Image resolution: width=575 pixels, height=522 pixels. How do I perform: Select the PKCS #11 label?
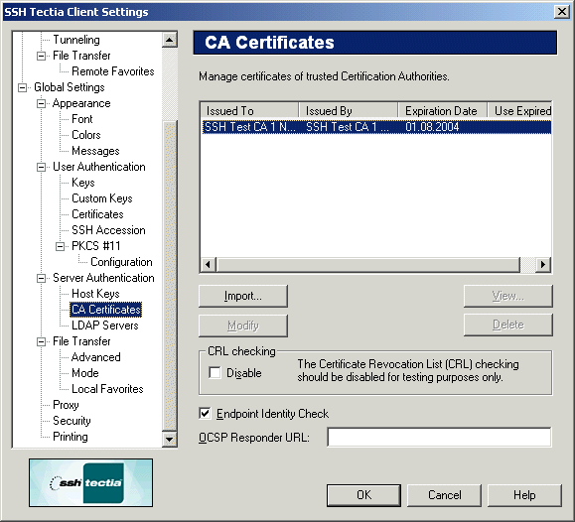click(96, 246)
